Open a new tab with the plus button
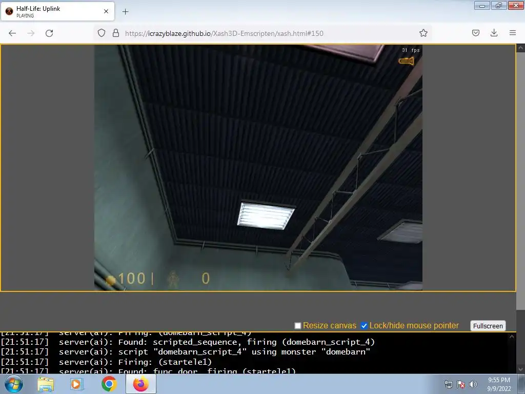 click(x=125, y=12)
